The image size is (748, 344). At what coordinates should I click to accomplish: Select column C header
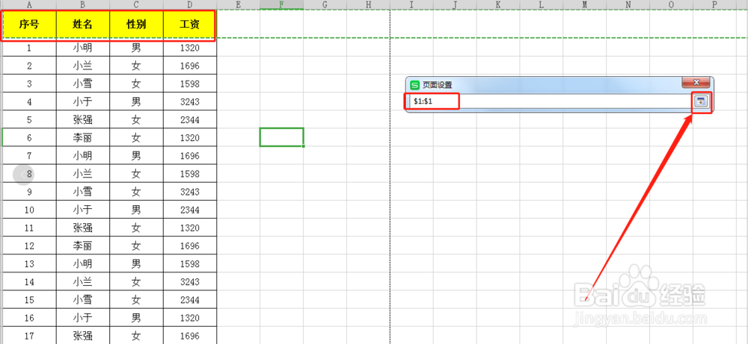pyautogui.click(x=136, y=4)
